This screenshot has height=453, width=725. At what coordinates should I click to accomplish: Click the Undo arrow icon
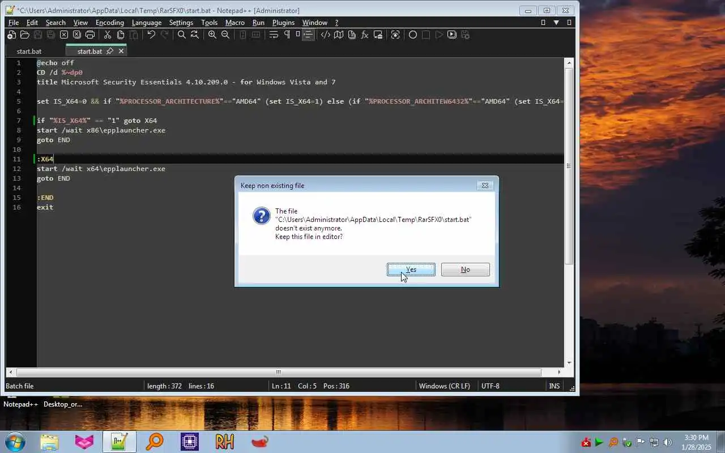(x=151, y=35)
